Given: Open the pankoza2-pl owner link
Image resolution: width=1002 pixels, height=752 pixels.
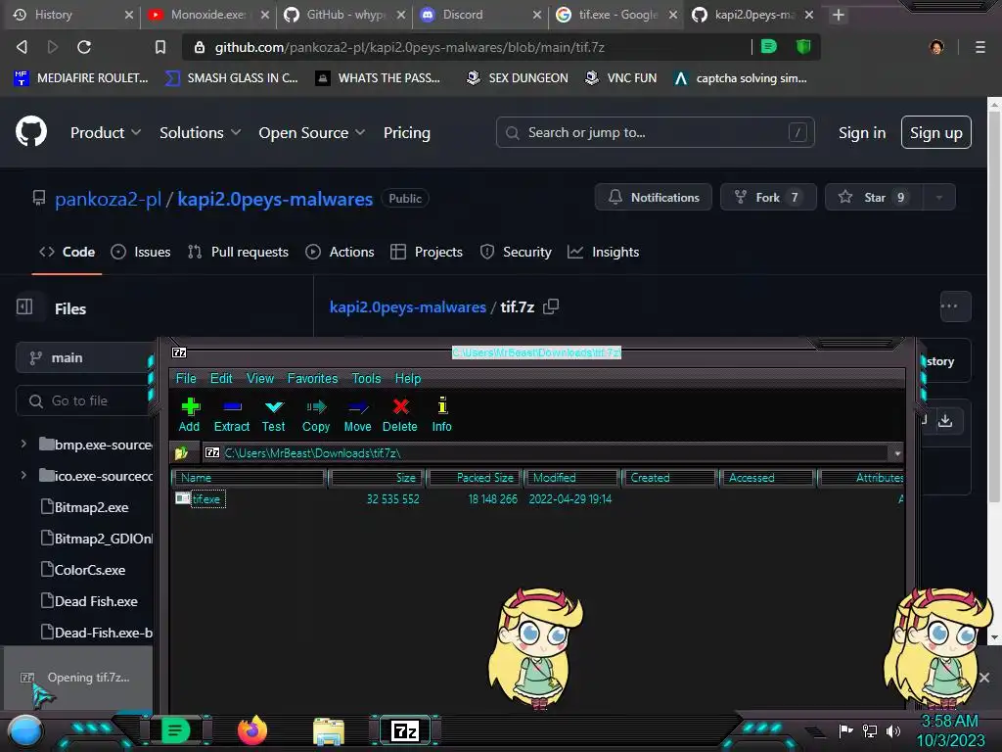Looking at the screenshot, I should point(108,199).
